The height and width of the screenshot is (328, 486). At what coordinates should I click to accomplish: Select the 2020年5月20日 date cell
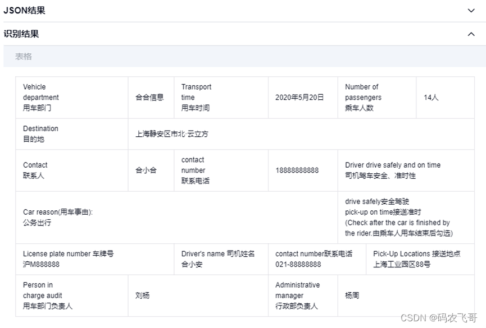pyautogui.click(x=303, y=98)
